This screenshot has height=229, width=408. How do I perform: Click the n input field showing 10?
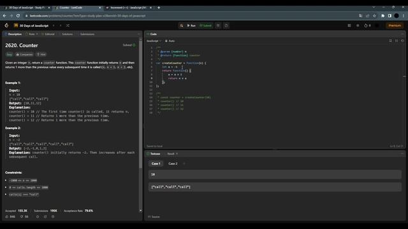click(275, 174)
